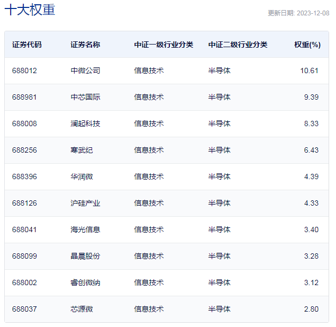336x327 pixels.
Task: Click the 权重(%) column header
Action: pos(307,45)
